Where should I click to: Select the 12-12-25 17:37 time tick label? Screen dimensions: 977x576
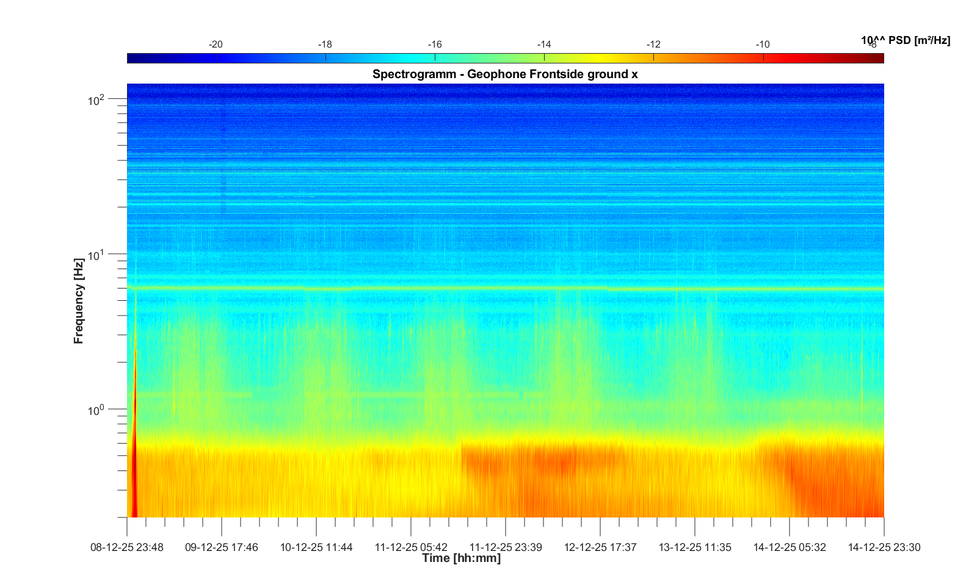600,547
